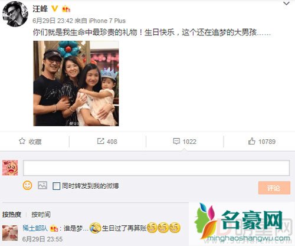Sort comments by 按时间

[x=41, y=214]
